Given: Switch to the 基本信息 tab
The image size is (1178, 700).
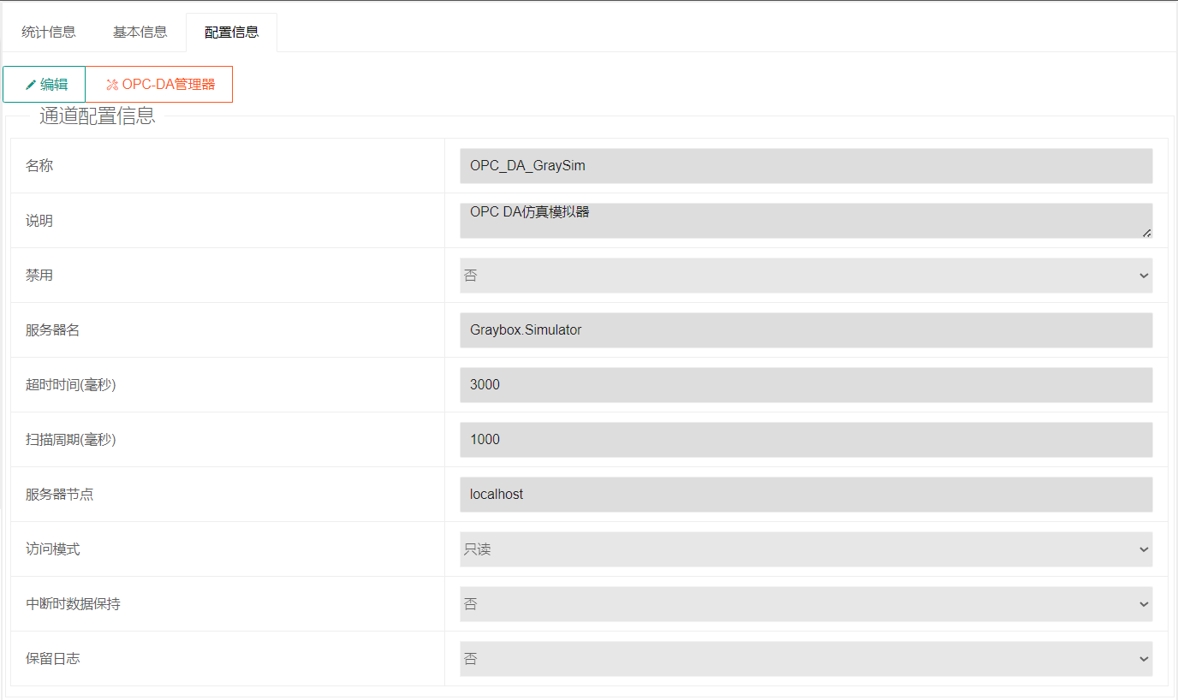Looking at the screenshot, I should pos(140,33).
